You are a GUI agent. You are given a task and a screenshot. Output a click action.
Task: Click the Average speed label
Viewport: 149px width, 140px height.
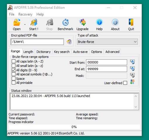[x=87, y=114]
